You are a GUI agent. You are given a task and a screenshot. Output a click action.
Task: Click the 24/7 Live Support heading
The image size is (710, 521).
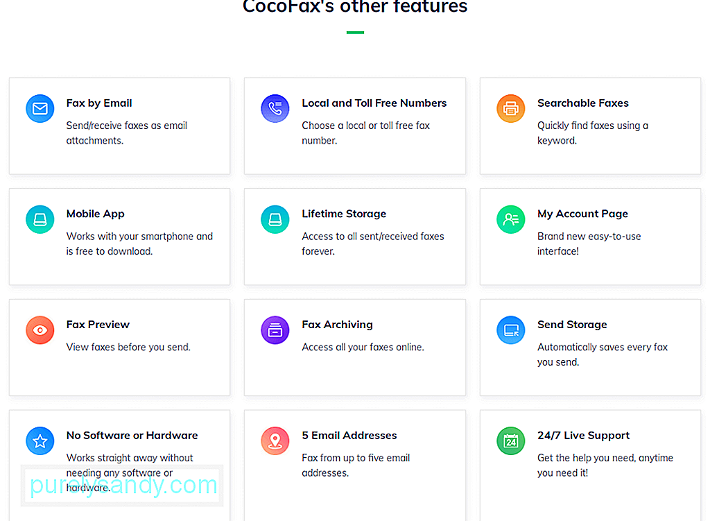583,436
